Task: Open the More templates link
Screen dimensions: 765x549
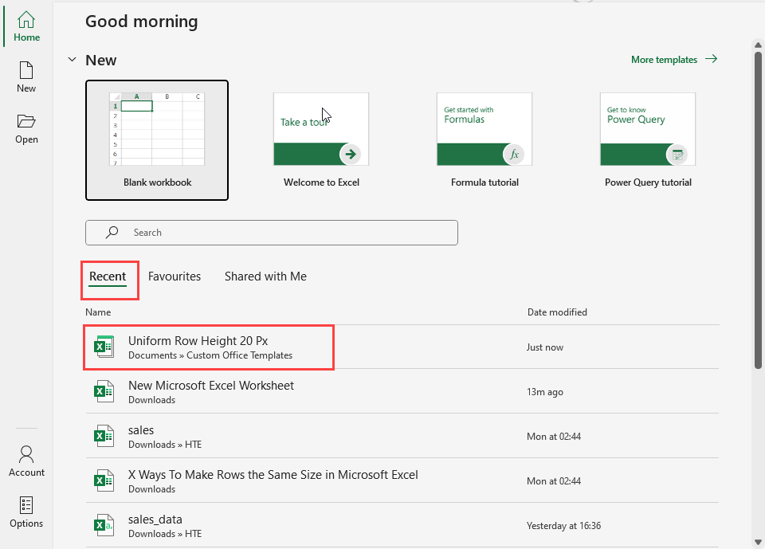Action: (673, 60)
